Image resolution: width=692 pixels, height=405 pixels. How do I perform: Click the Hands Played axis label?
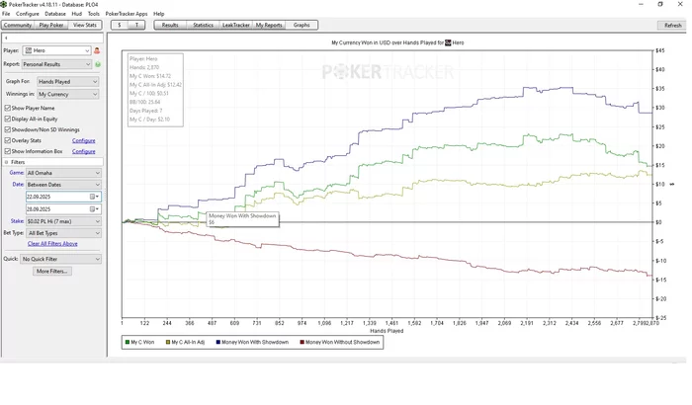pos(387,331)
